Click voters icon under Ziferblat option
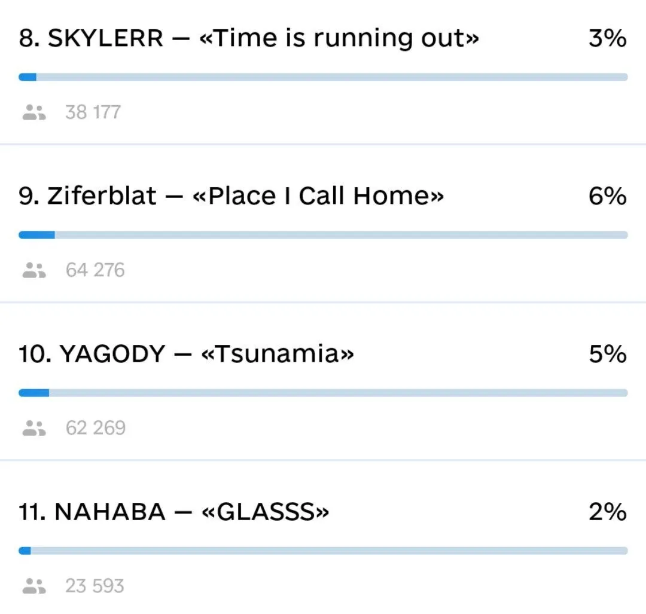 click(34, 270)
